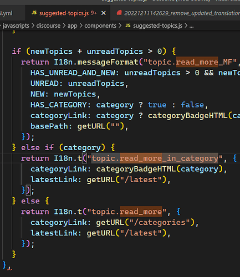Place cursor on the "topic.read_more_in_category" string
The width and height of the screenshot is (240, 277).
coord(155,158)
